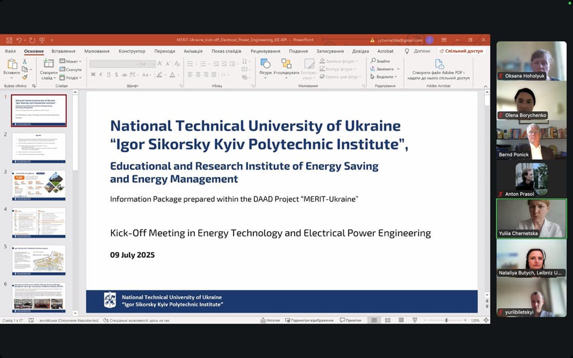
Task: Click Yuliia Chernetska's video tile
Action: (531, 219)
